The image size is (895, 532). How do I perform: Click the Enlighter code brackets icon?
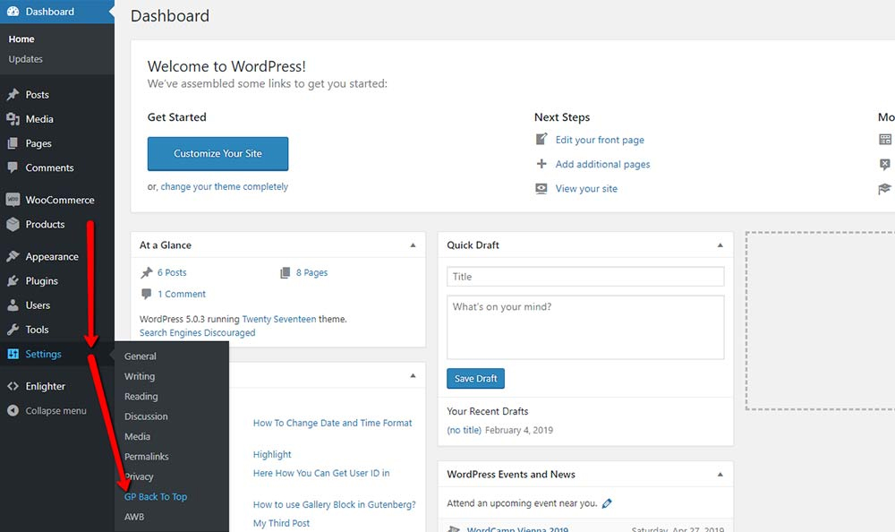pos(13,386)
